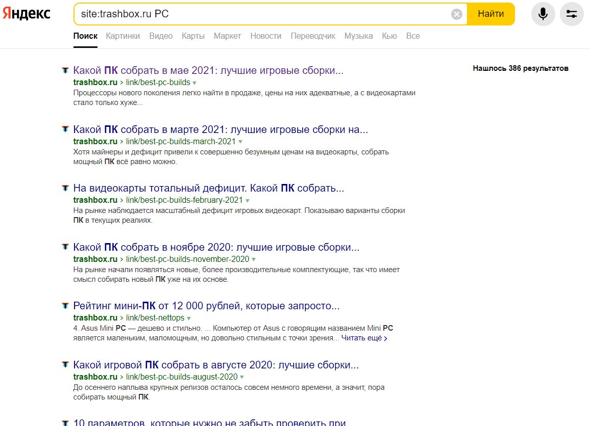Image resolution: width=590 pixels, height=426 pixels.
Task: Click favicon of the видеокарты дефицит result
Action: (x=65, y=188)
